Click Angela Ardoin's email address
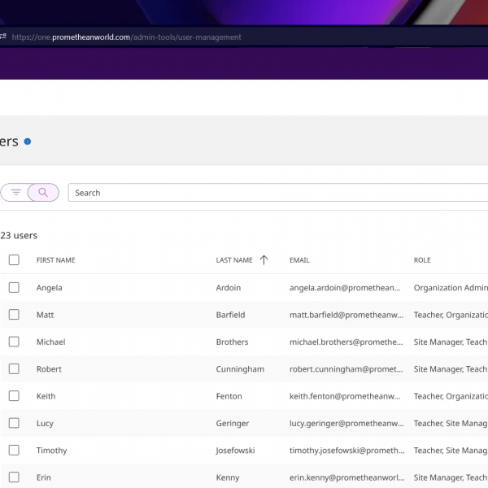The height and width of the screenshot is (488, 488). pyautogui.click(x=345, y=288)
